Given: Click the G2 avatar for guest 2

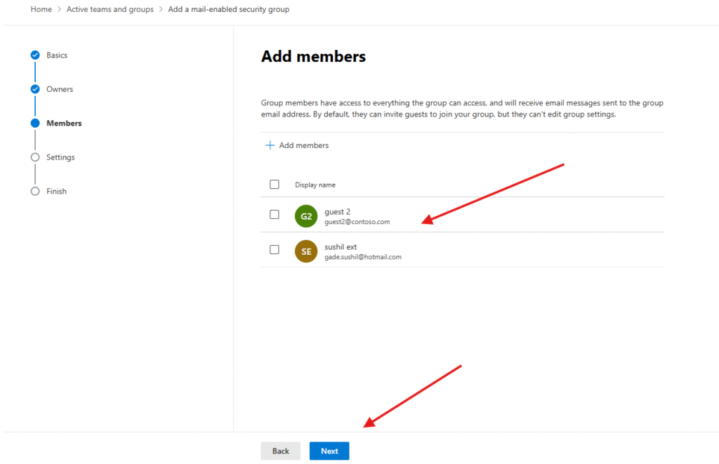Looking at the screenshot, I should pyautogui.click(x=306, y=216).
